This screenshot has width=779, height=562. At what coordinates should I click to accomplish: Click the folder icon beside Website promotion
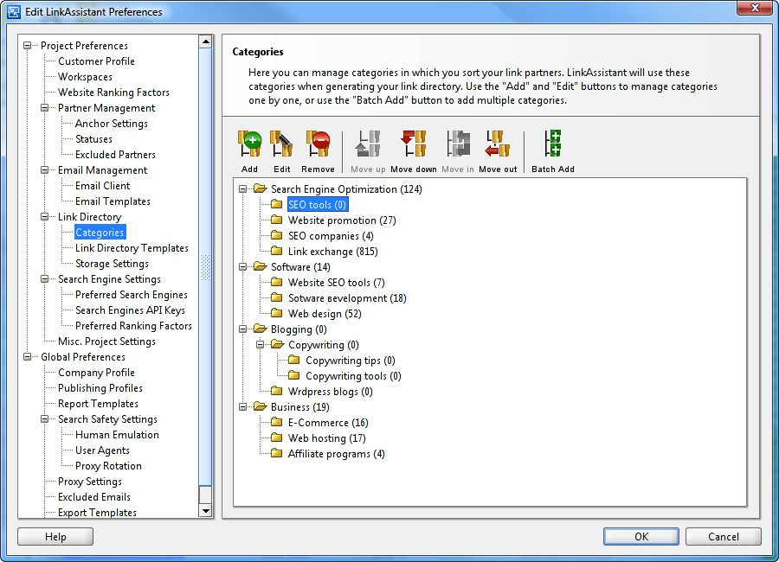point(277,220)
